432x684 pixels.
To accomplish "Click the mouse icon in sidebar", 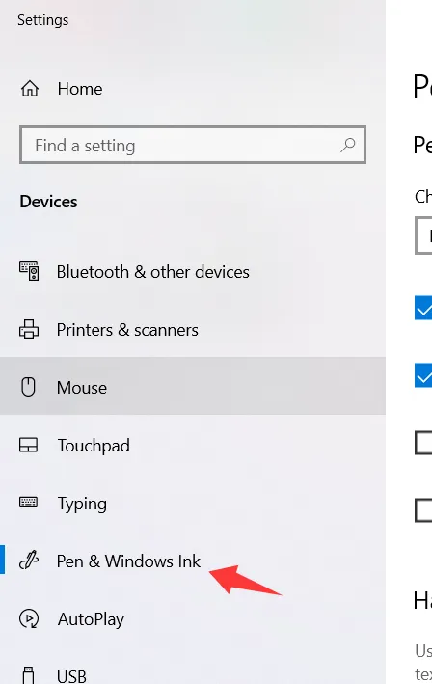I will (28, 387).
